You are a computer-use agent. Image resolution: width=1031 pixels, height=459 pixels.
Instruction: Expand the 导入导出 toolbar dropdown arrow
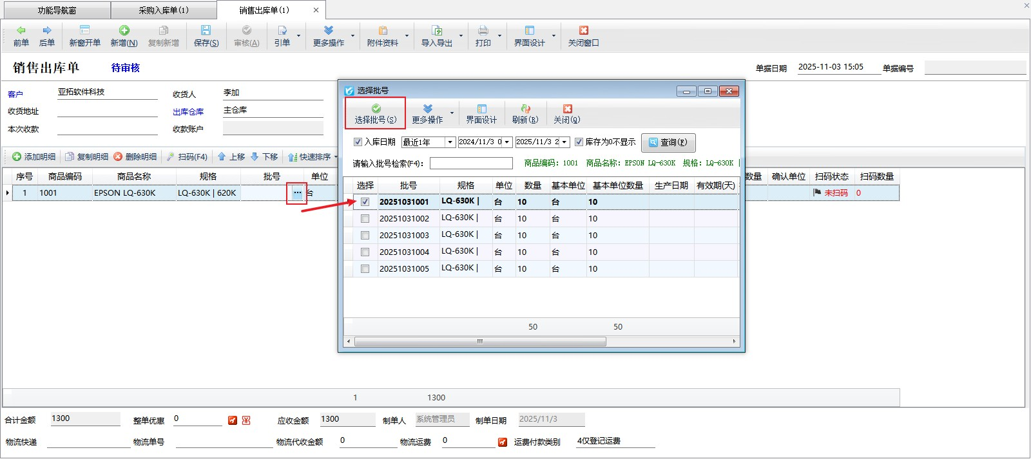click(461, 36)
